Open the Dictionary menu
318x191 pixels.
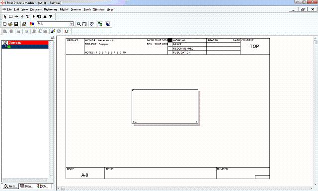pyautogui.click(x=51, y=9)
